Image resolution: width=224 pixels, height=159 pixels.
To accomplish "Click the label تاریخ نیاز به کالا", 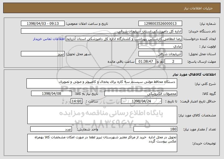I will tap(86, 94).
